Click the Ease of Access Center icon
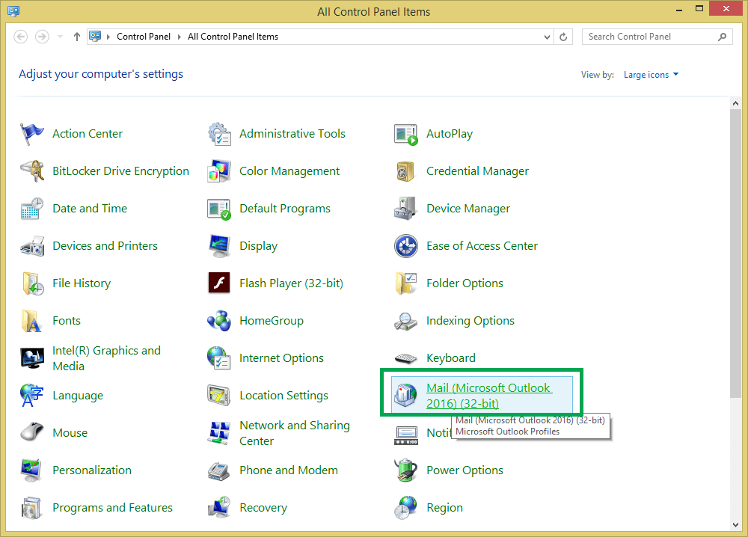The image size is (748, 537). tap(406, 246)
